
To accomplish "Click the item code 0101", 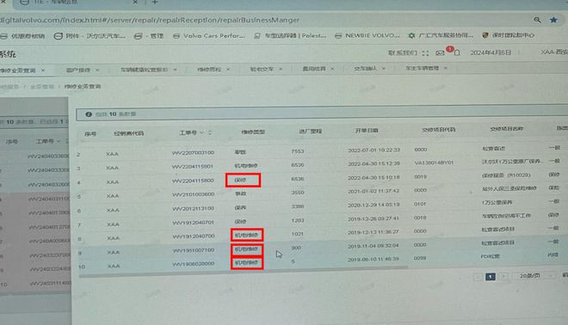I will [420, 204].
